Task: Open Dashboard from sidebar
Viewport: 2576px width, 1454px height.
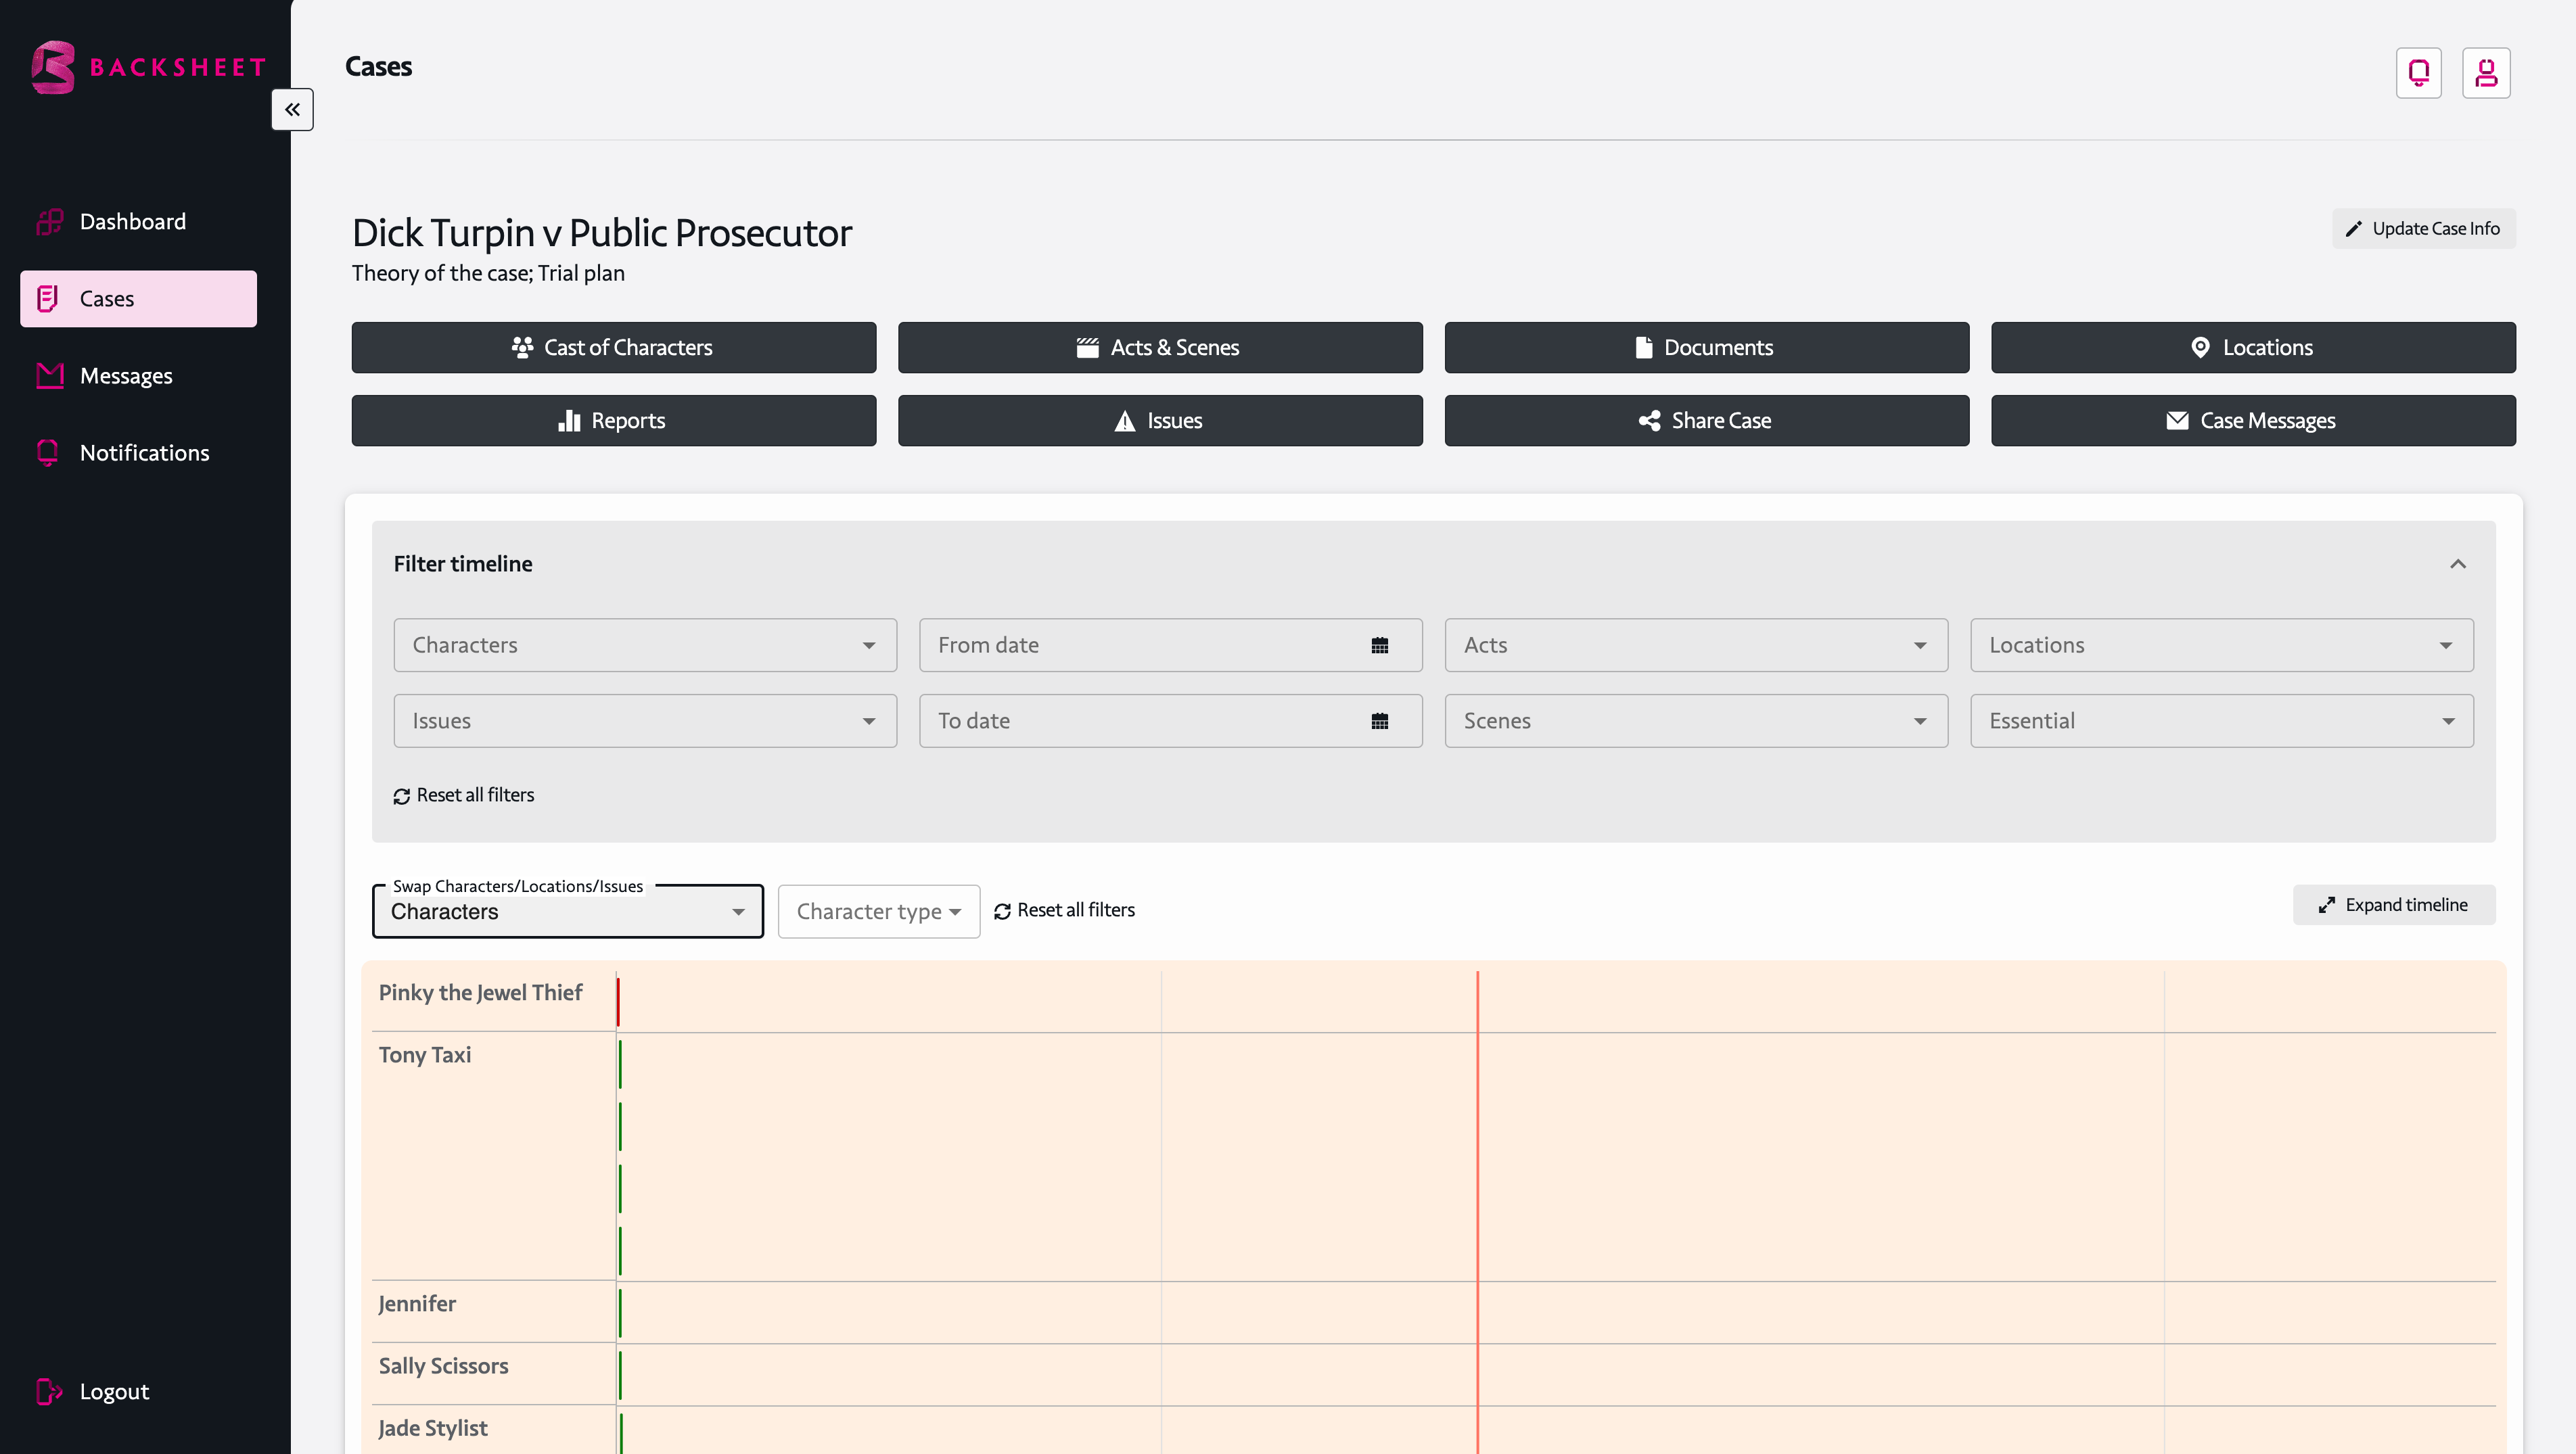Action: (132, 222)
